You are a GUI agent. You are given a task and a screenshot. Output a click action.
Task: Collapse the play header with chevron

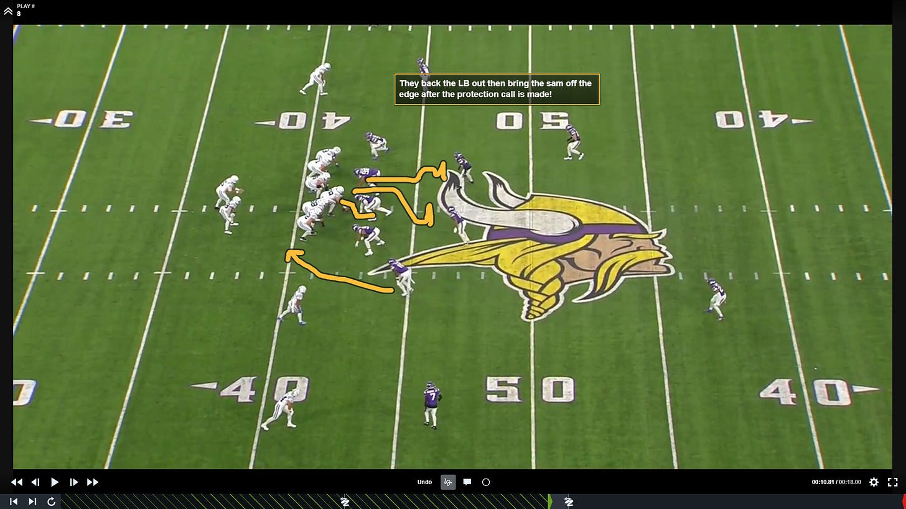click(8, 11)
